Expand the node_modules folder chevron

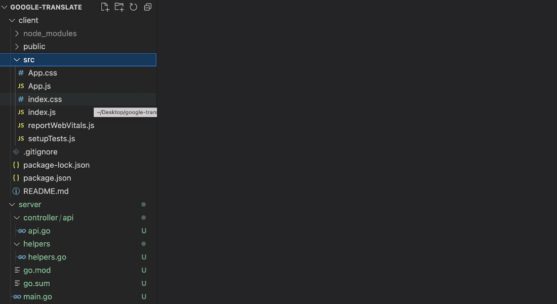[17, 33]
